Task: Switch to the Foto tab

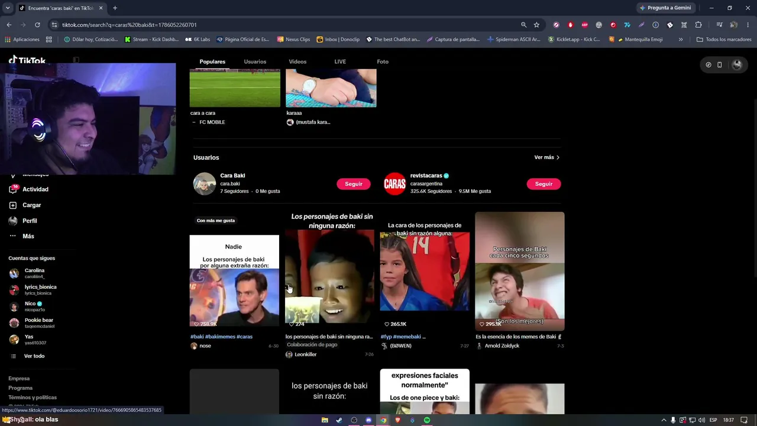Action: pyautogui.click(x=383, y=62)
